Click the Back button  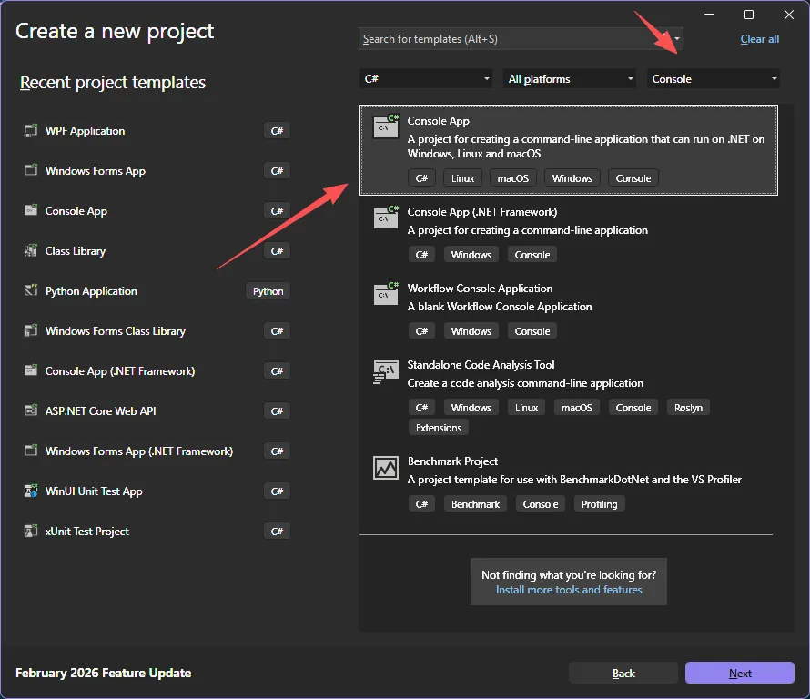point(623,673)
